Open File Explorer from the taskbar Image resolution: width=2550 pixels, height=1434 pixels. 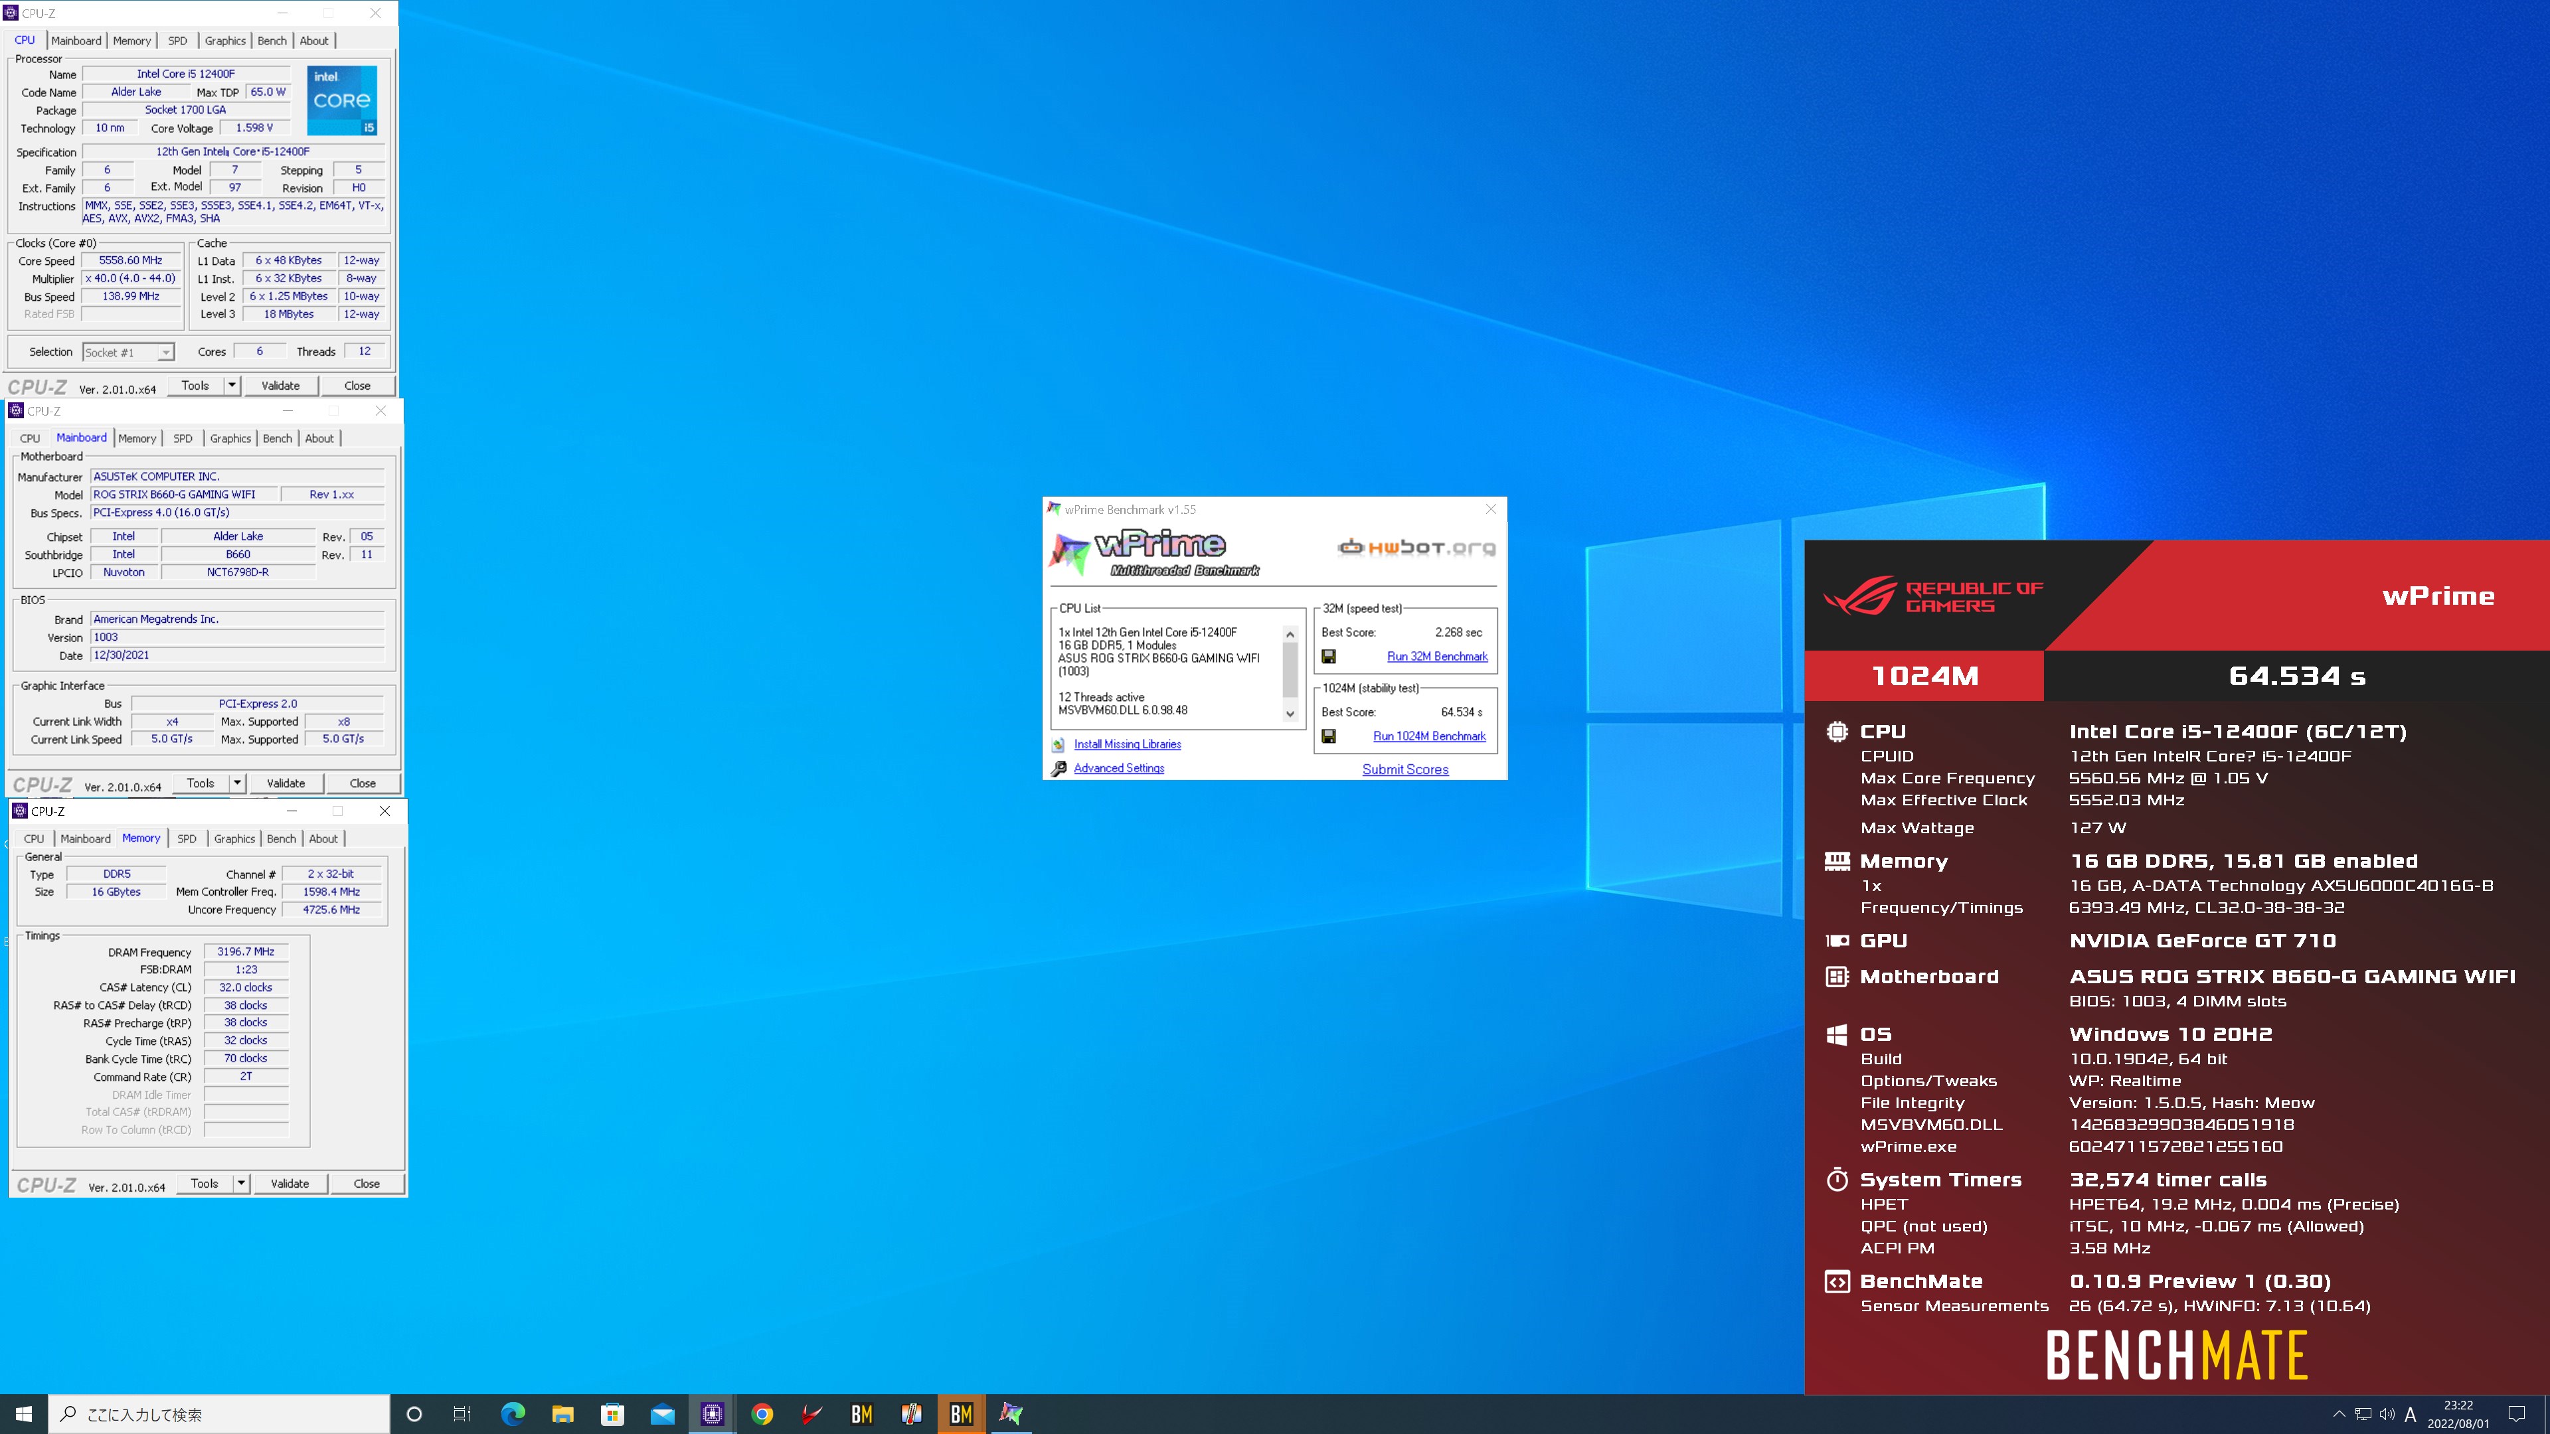(562, 1414)
